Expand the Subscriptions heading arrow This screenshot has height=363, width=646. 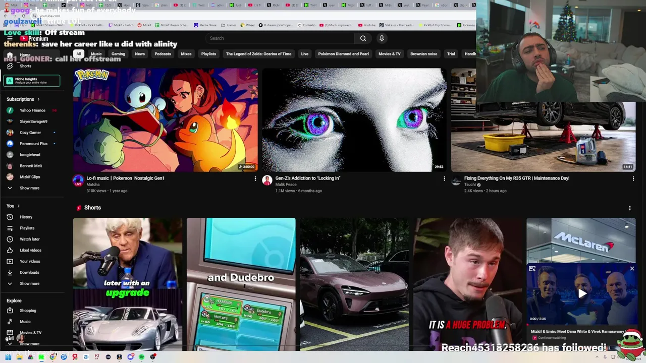38,99
